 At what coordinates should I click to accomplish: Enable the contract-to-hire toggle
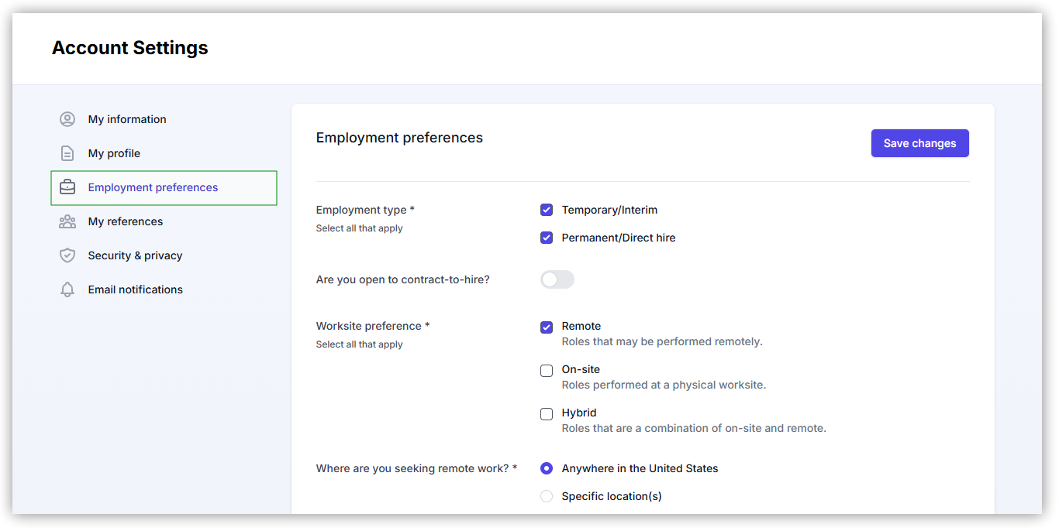(x=557, y=279)
